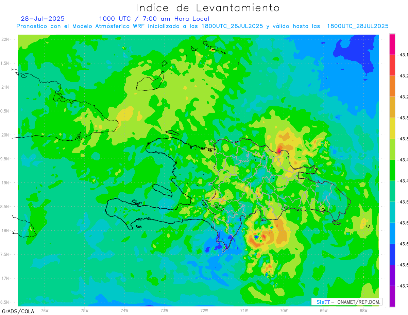
Task: Click the bottom purple legend swatch
Action: [x=392, y=296]
